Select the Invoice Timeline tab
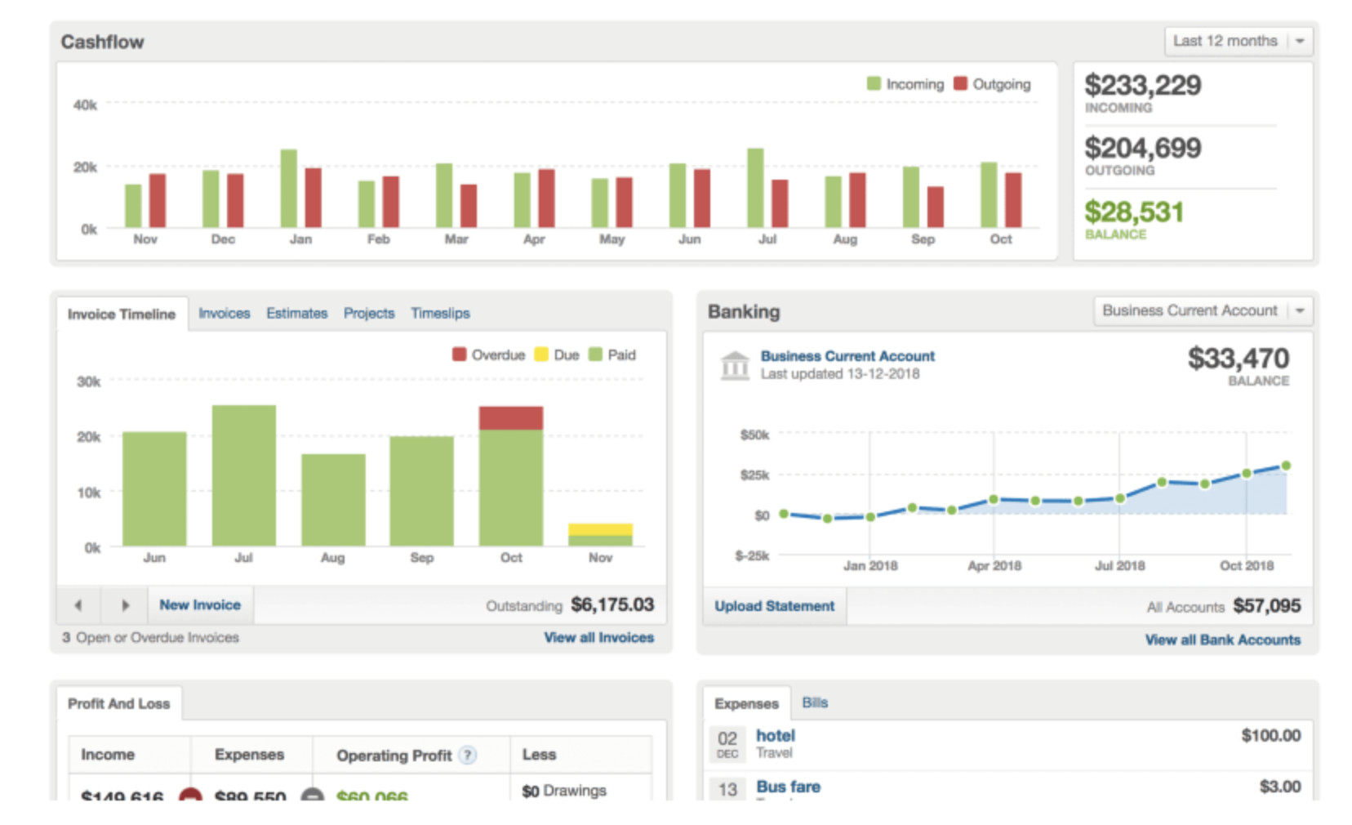The image size is (1352, 825). pos(122,314)
